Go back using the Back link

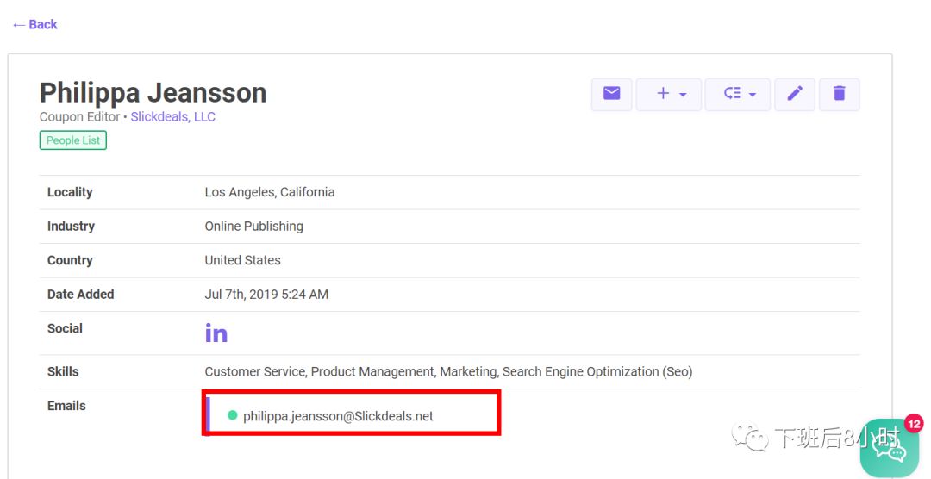click(x=35, y=24)
